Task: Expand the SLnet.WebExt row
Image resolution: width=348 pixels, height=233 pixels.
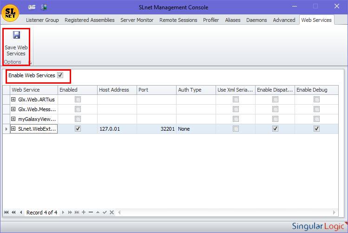Action: pyautogui.click(x=13, y=129)
